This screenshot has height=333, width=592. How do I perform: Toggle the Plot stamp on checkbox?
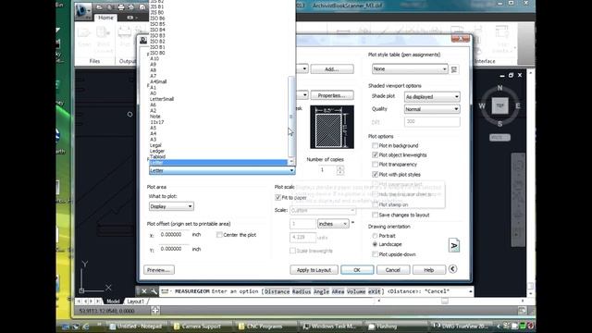tap(375, 204)
